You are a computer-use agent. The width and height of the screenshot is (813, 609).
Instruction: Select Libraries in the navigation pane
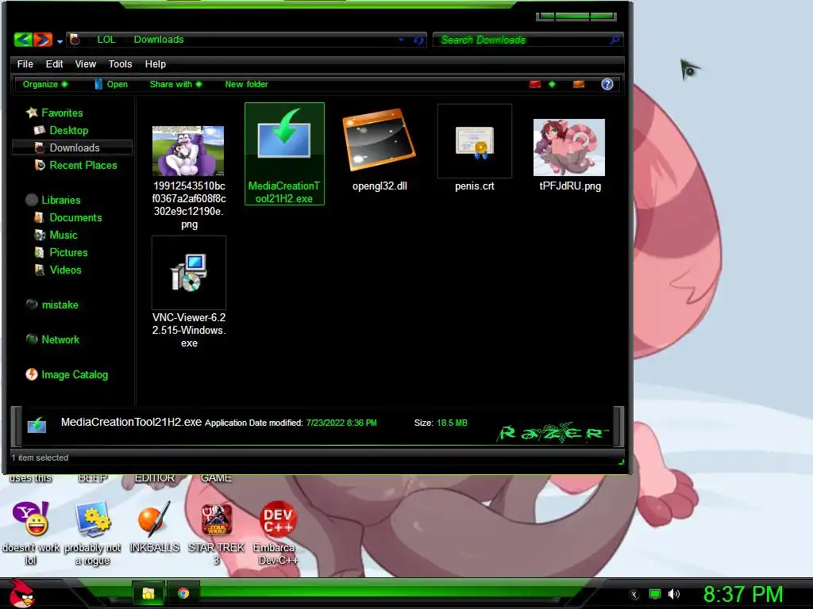[x=60, y=201]
